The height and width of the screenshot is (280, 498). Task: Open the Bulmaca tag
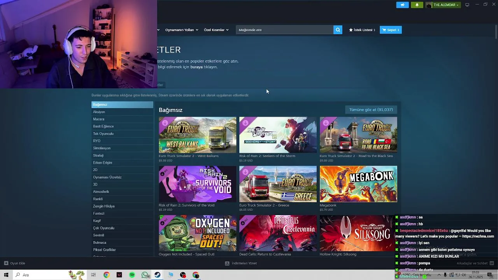point(122,243)
